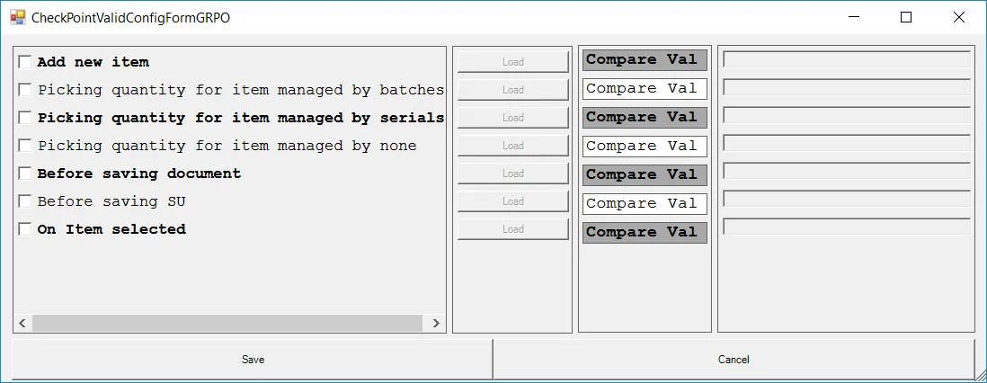Click the Load button for Before saving document
This screenshot has width=987, height=383.
point(512,174)
